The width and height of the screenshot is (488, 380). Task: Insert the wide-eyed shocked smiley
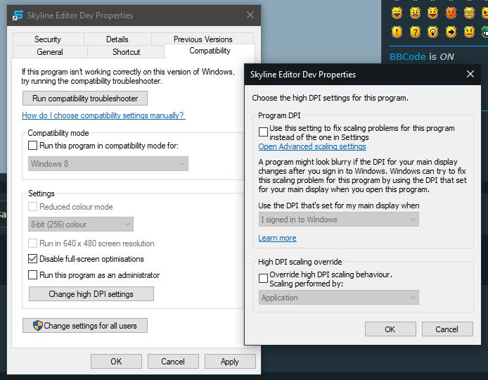coord(469,13)
